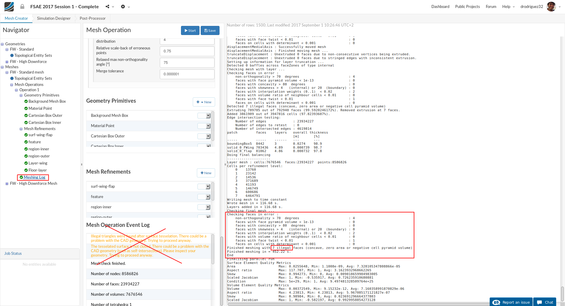Click green check icon beside Meshing Log

(x=21, y=177)
